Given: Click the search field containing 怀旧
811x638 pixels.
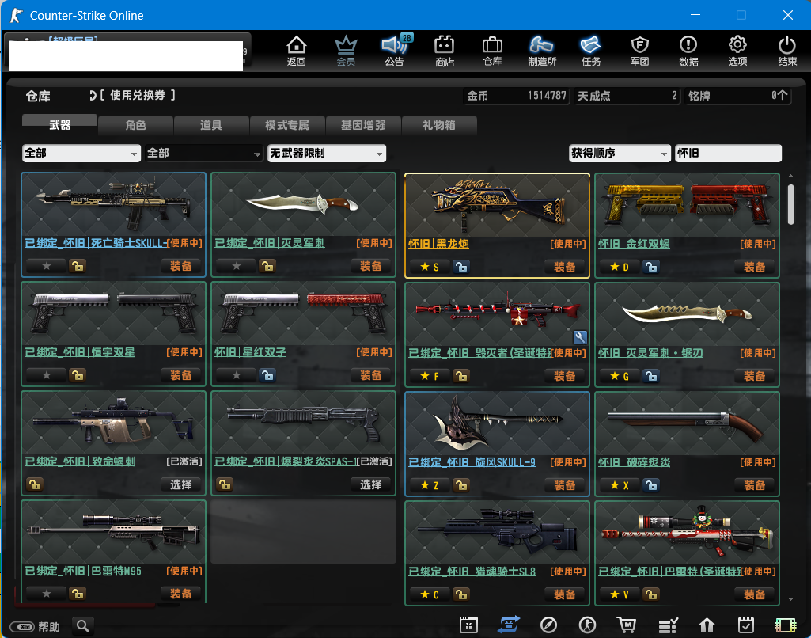Looking at the screenshot, I should point(728,153).
